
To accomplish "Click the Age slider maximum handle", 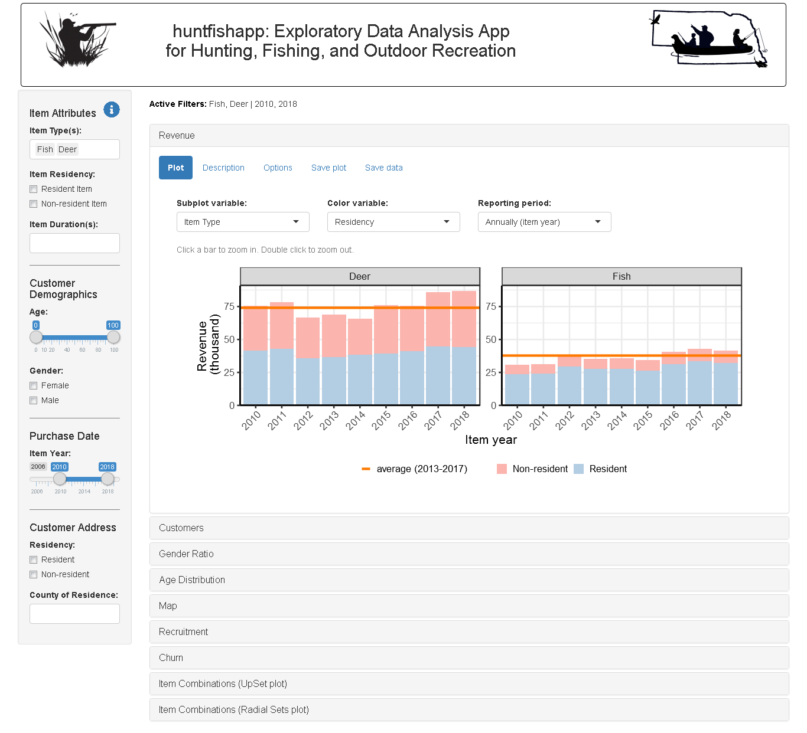I will 113,337.
